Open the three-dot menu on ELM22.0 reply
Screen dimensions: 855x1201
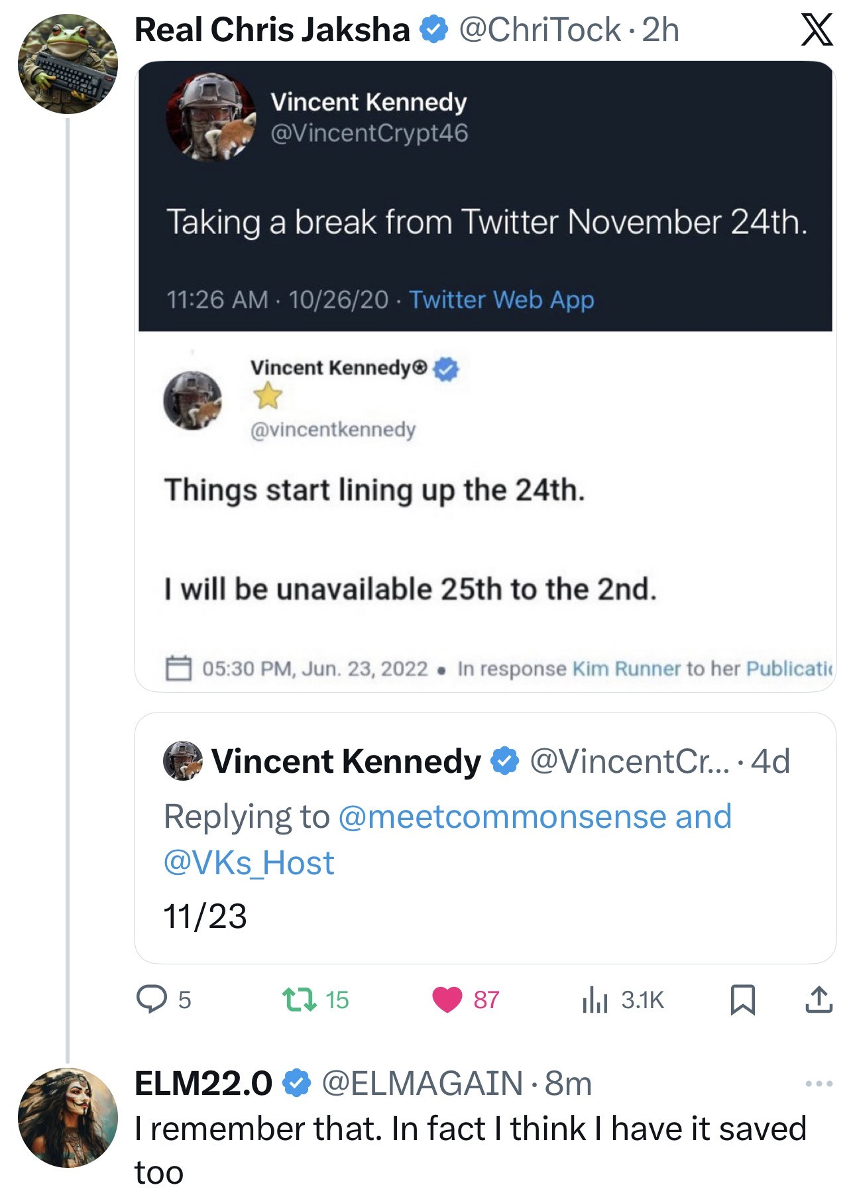pyautogui.click(x=819, y=1084)
